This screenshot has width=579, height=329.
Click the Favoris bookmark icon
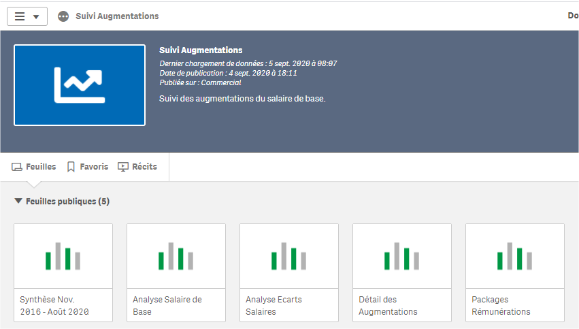[71, 167]
